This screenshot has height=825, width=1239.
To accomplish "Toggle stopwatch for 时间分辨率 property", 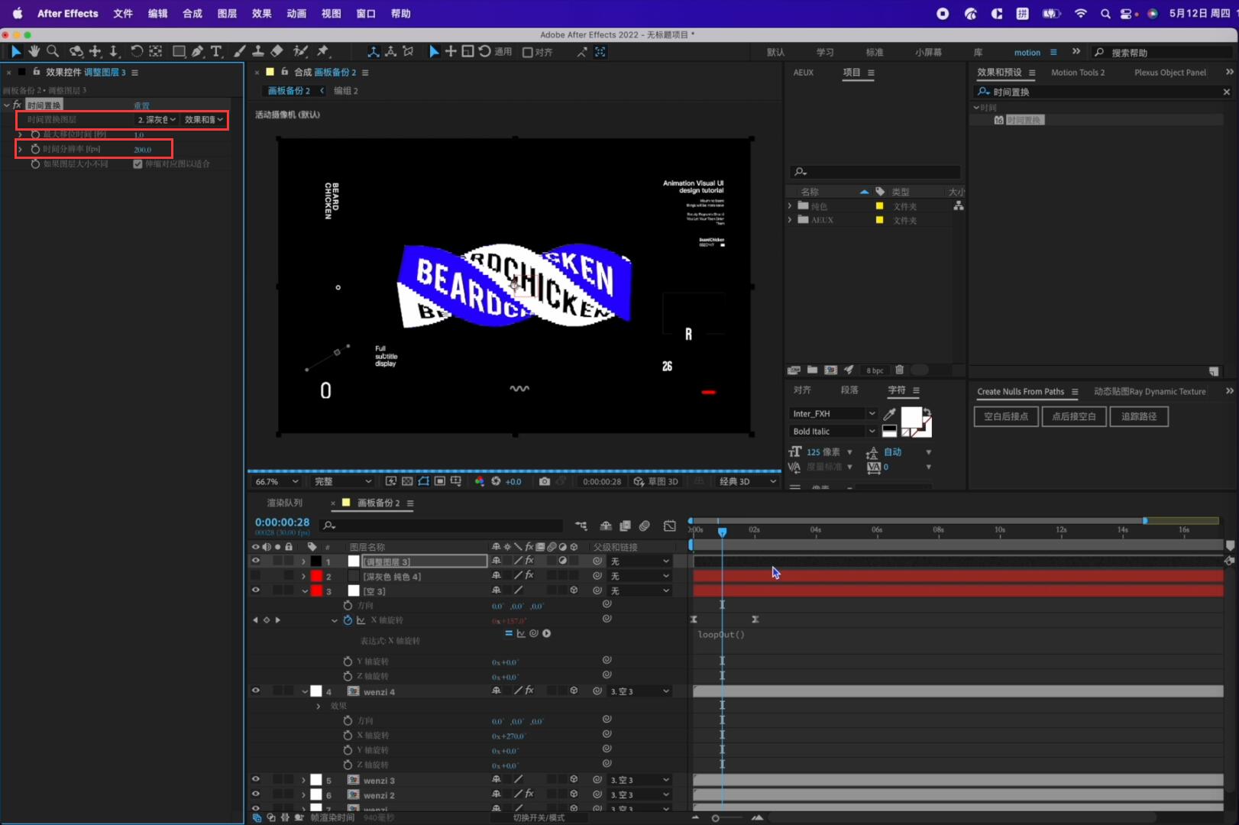I will 35,149.
